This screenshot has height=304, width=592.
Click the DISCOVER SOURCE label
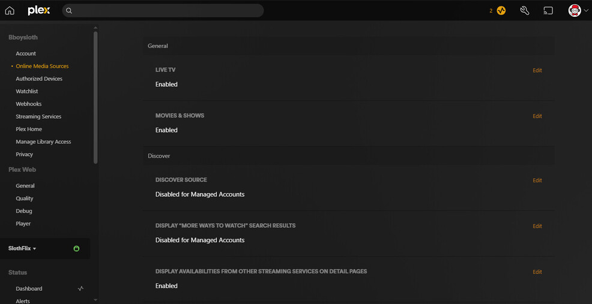coord(181,180)
